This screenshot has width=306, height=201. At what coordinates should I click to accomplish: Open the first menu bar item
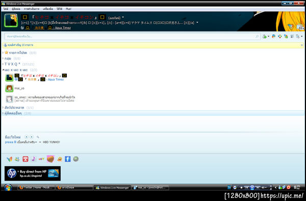coord(6,9)
